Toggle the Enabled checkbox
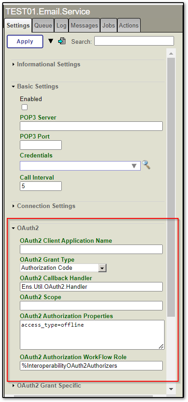Screen dimensions: 188x402 [x=25, y=107]
